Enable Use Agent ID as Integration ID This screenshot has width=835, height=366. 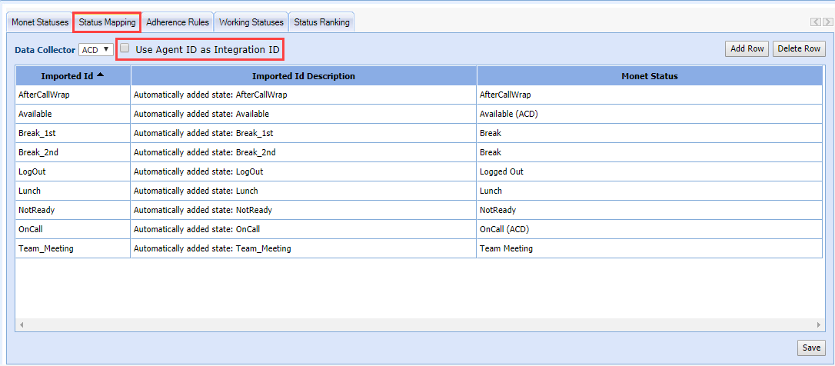tap(125, 48)
